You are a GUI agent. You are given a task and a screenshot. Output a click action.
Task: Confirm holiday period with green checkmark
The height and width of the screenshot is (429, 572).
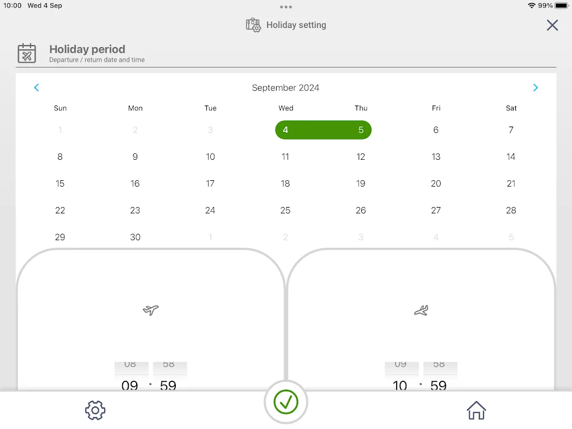pos(286,402)
